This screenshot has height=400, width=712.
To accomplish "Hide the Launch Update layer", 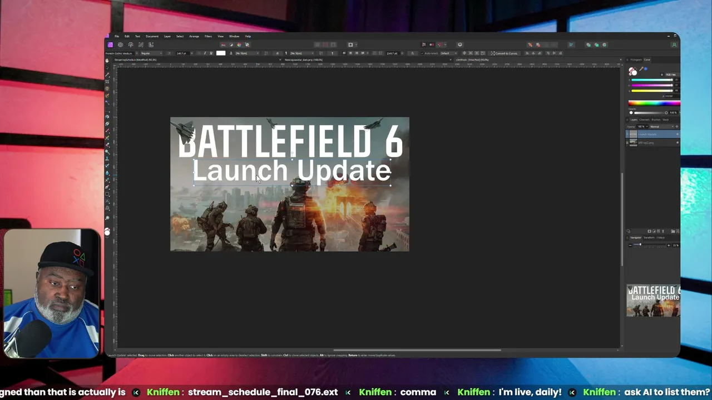I will 677,134.
